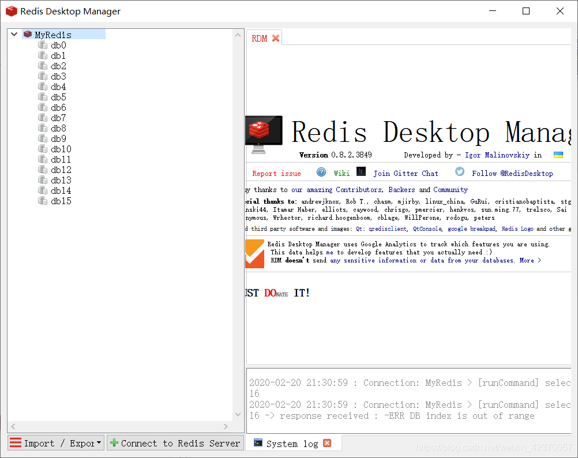The image size is (578, 458).
Task: Select db4 label in tree
Action: [x=59, y=87]
